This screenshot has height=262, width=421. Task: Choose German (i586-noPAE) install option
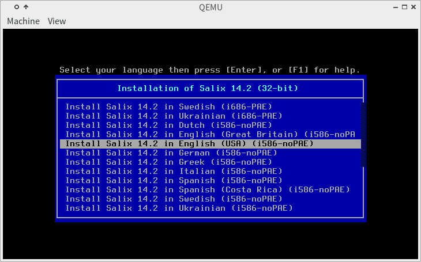[171, 153]
